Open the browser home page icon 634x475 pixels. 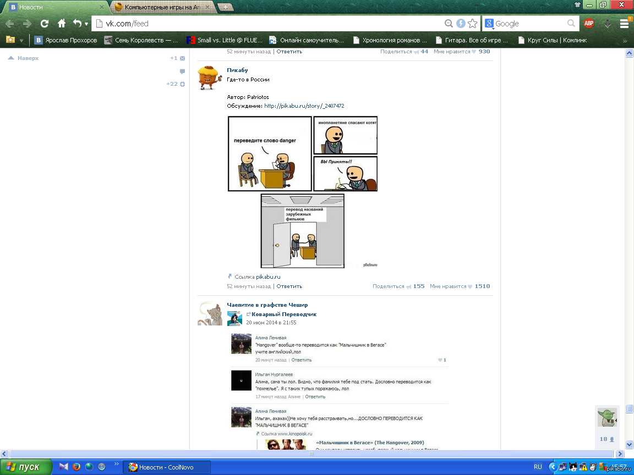coord(62,24)
